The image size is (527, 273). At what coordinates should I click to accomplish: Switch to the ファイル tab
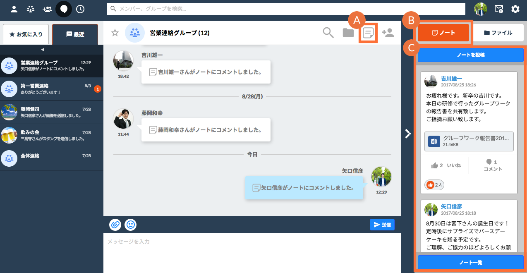[498, 33]
